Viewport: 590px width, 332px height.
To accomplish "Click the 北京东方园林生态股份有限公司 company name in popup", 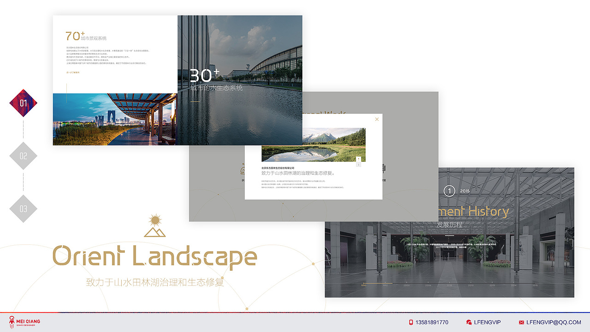I will (x=278, y=168).
